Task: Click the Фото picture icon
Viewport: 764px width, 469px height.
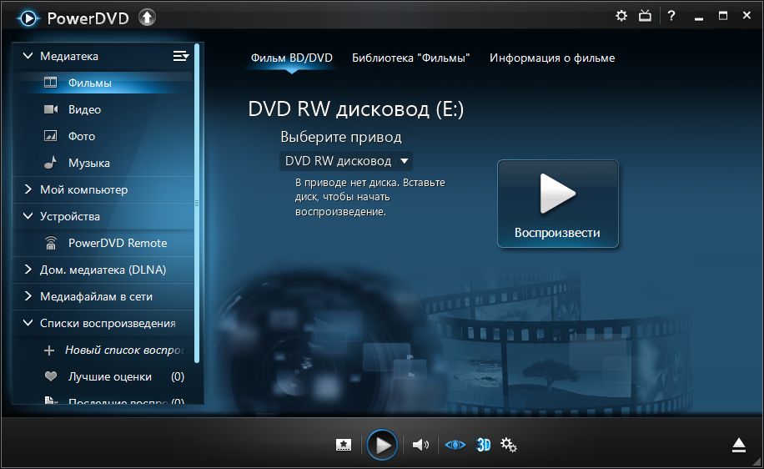Action: (x=51, y=135)
